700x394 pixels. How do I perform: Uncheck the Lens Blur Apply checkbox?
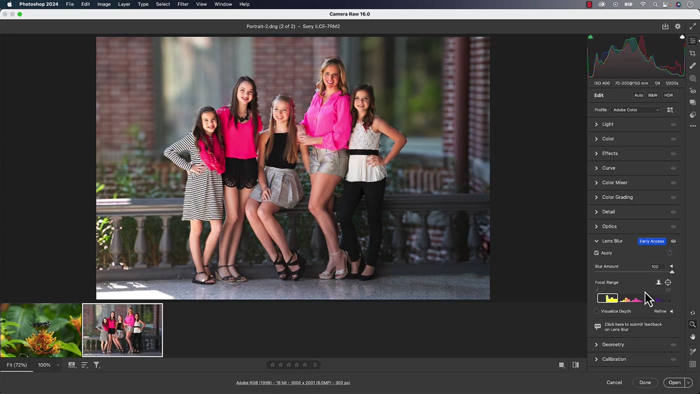pos(596,253)
